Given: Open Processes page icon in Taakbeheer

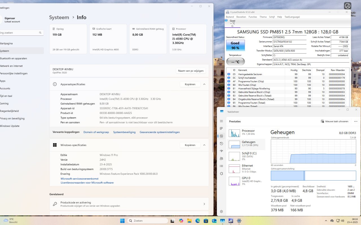Looking at the screenshot, I should [x=221, y=129].
